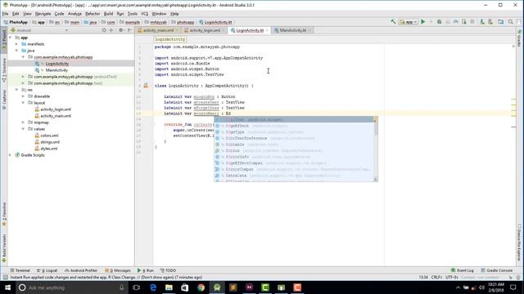Switch to the activity_login.xml editor tab
The width and height of the screenshot is (524, 294).
pyautogui.click(x=205, y=30)
